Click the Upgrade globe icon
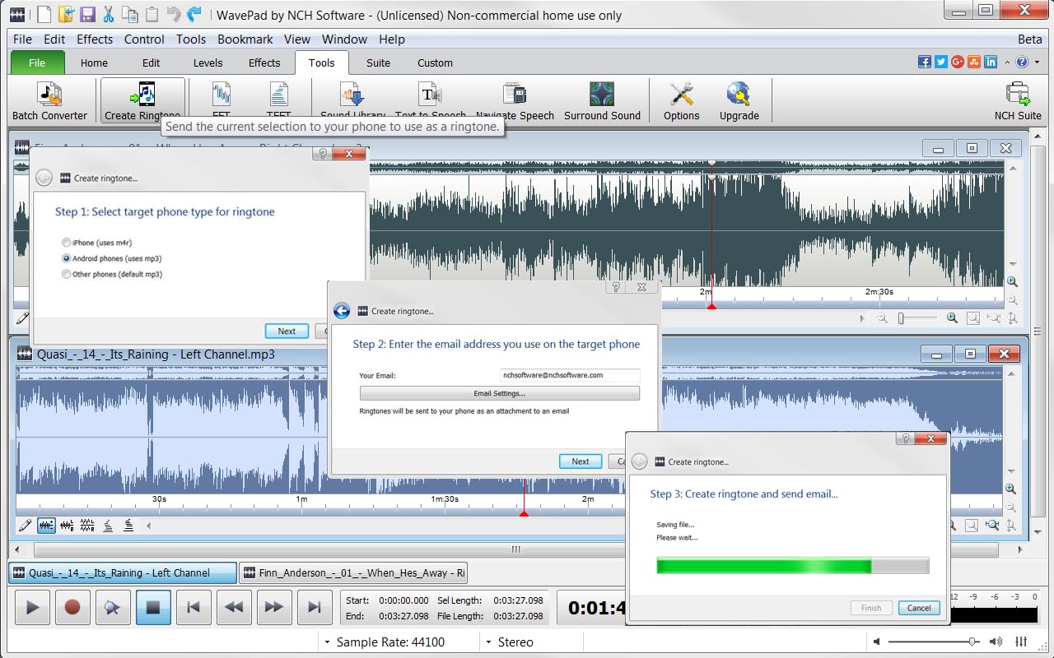Viewport: 1054px width, 658px height. point(739,95)
